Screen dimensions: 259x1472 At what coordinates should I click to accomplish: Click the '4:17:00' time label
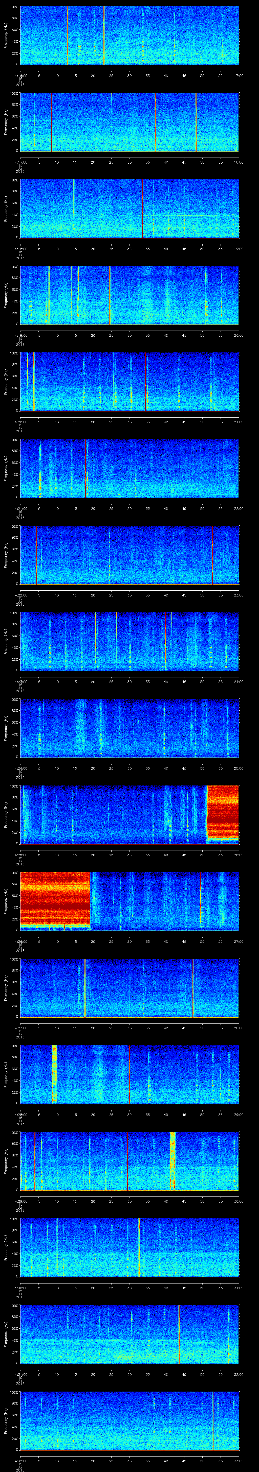click(20, 162)
